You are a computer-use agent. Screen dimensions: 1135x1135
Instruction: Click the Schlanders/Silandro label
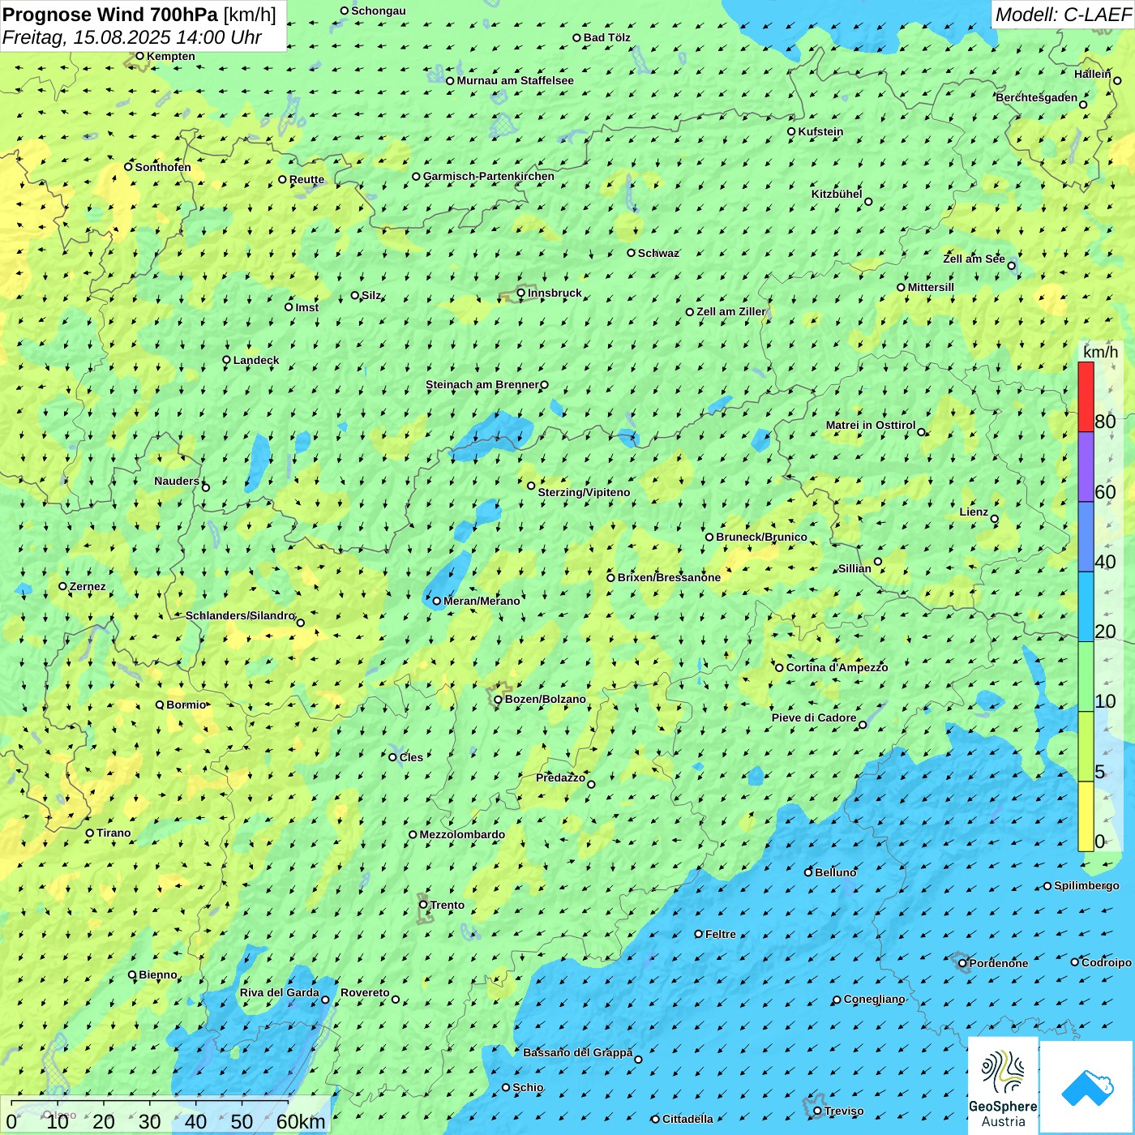[x=240, y=615]
